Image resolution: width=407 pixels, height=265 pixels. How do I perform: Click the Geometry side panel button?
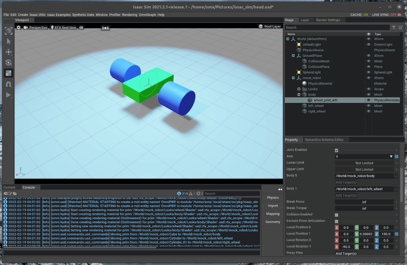[x=273, y=222]
